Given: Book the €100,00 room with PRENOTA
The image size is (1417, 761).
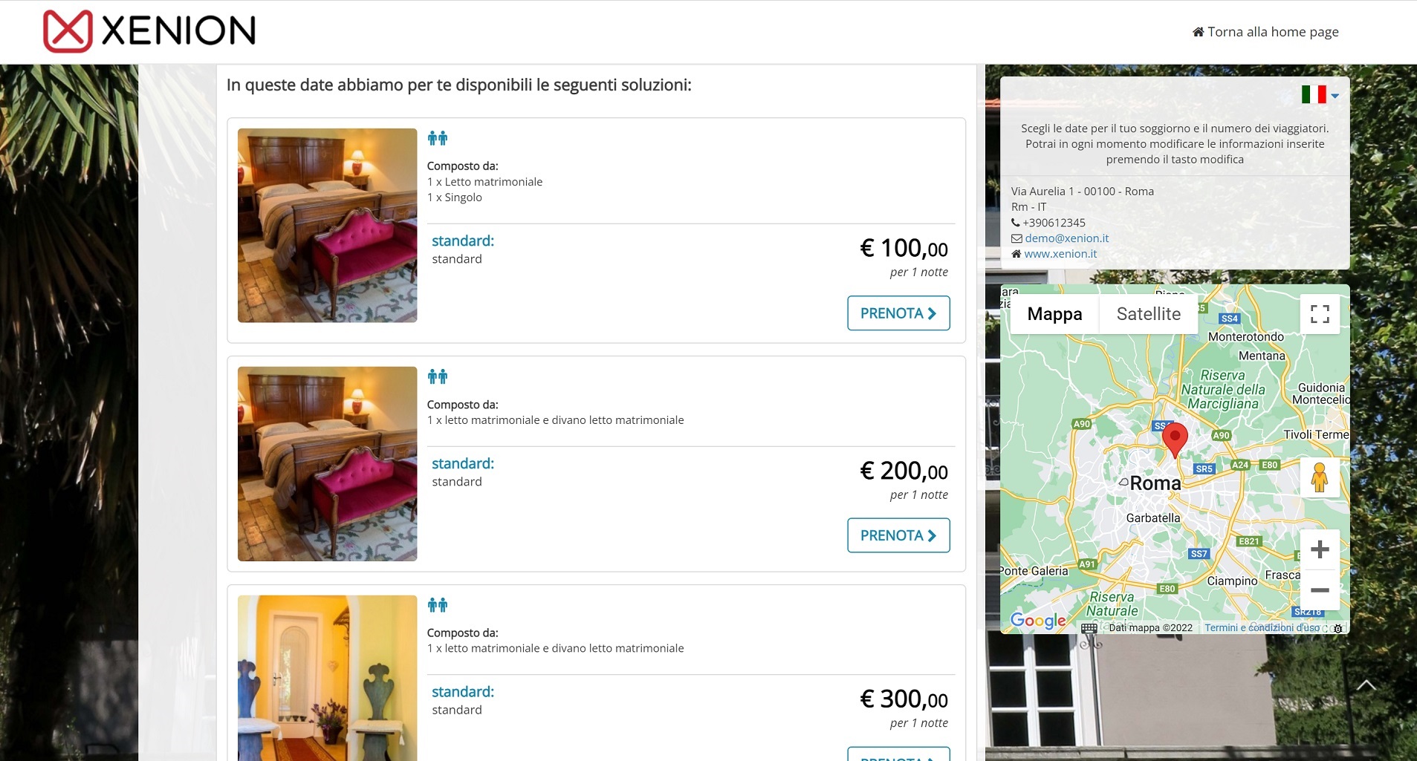Looking at the screenshot, I should click(898, 313).
